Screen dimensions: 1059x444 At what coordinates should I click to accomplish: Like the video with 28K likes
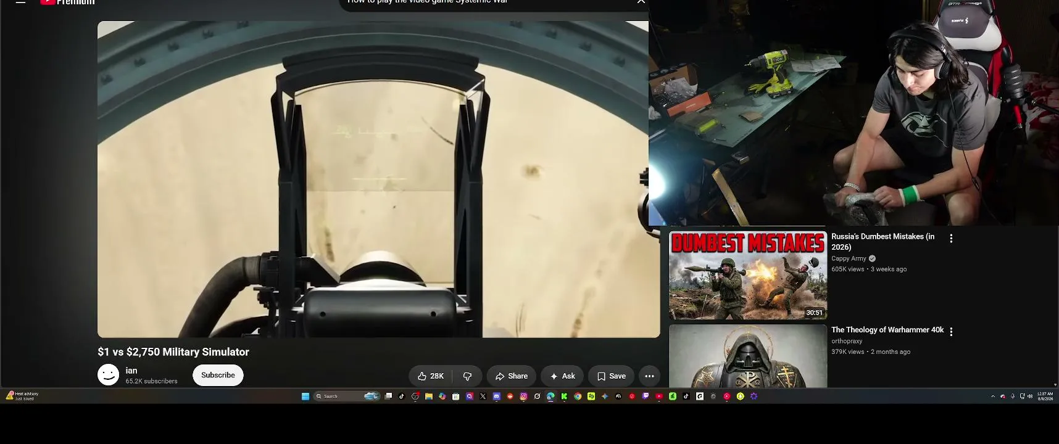click(x=431, y=376)
